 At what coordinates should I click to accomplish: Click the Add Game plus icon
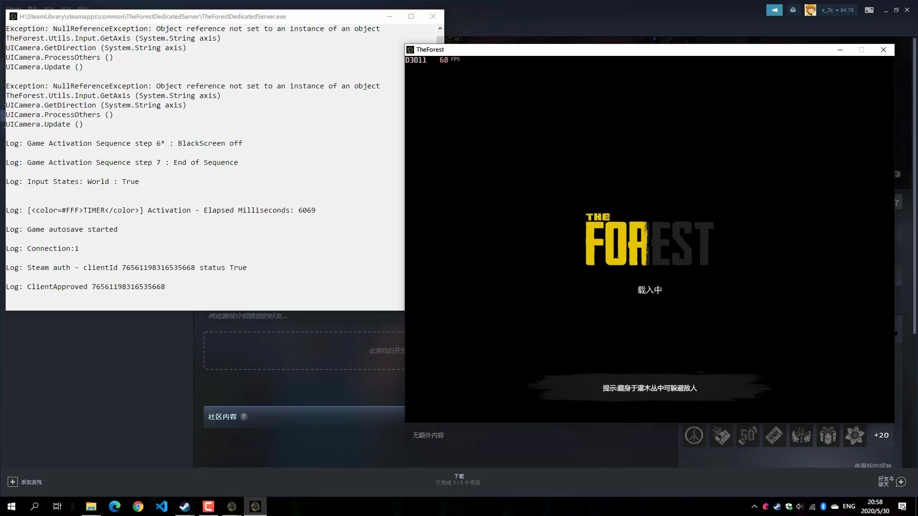pos(12,482)
